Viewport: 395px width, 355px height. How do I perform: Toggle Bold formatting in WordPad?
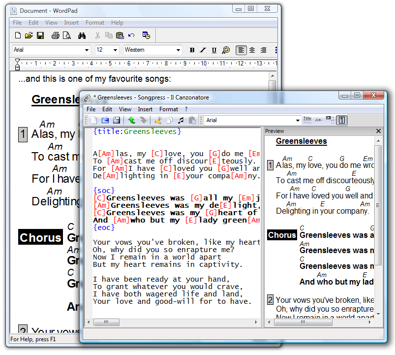pyautogui.click(x=192, y=50)
